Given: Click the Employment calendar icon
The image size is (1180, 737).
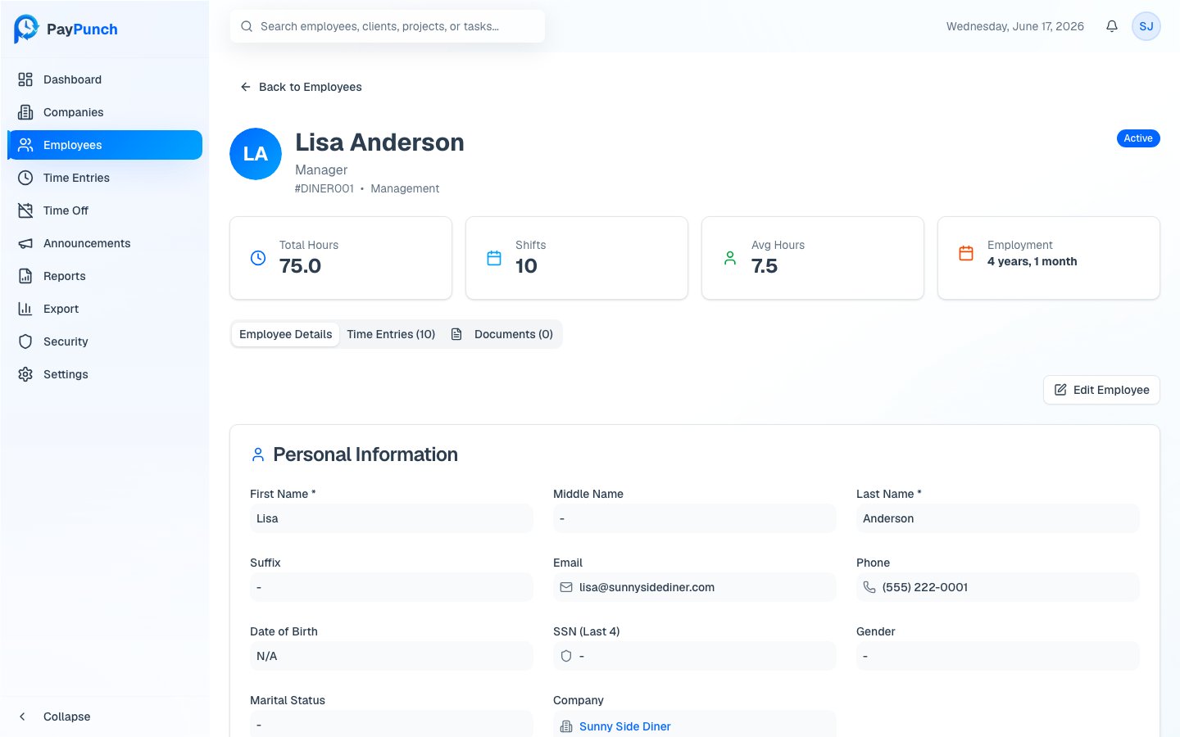Looking at the screenshot, I should [x=966, y=254].
